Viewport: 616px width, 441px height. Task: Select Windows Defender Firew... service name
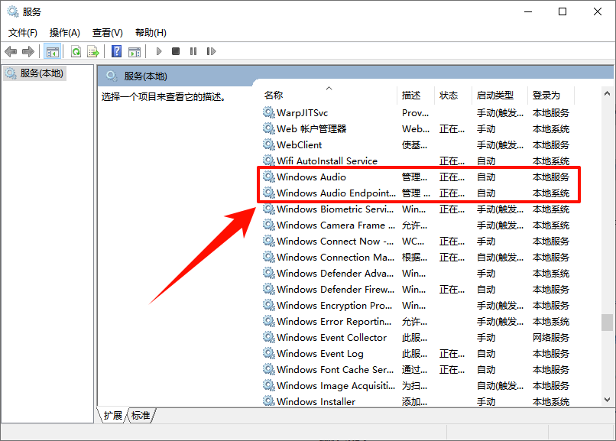tap(335, 290)
